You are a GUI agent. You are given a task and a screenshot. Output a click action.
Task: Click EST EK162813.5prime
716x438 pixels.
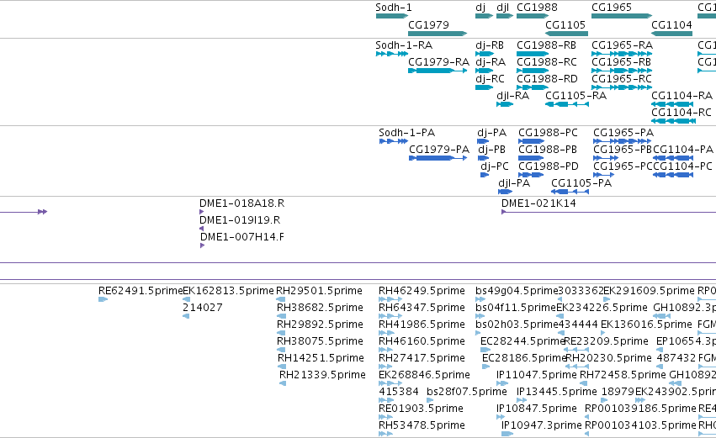click(x=186, y=300)
